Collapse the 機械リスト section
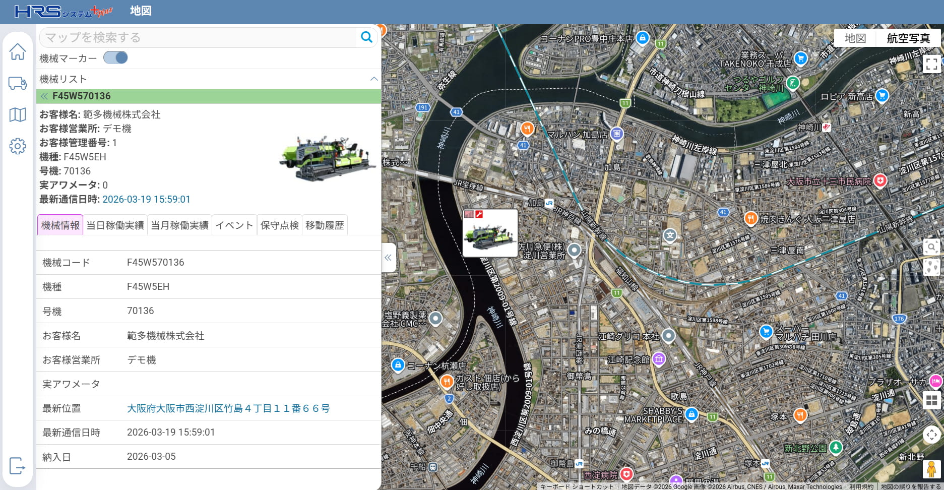Screen dimensions: 944x490 (x=374, y=79)
